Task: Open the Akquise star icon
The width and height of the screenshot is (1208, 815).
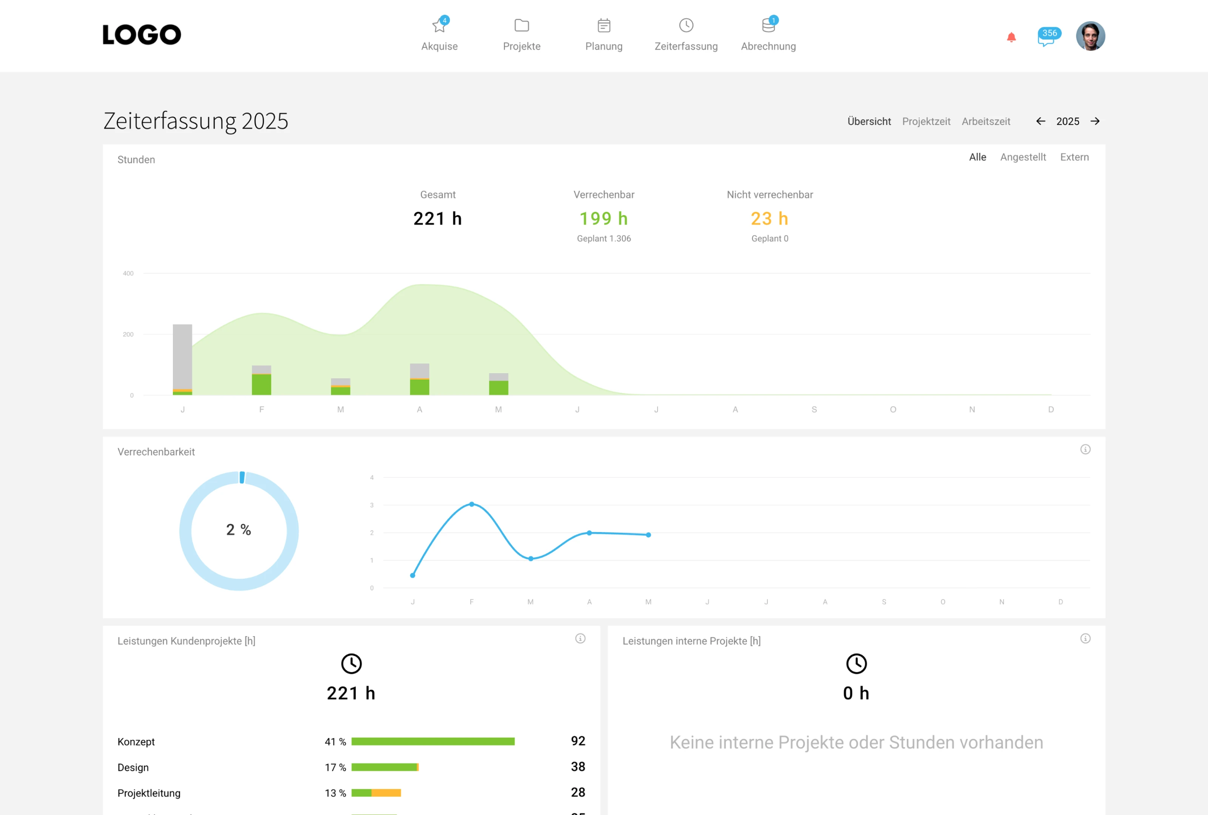Action: coord(439,26)
